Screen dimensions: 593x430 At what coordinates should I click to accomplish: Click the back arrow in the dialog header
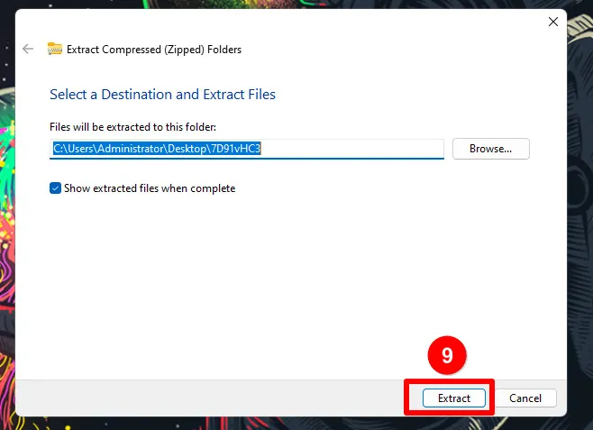coord(28,50)
